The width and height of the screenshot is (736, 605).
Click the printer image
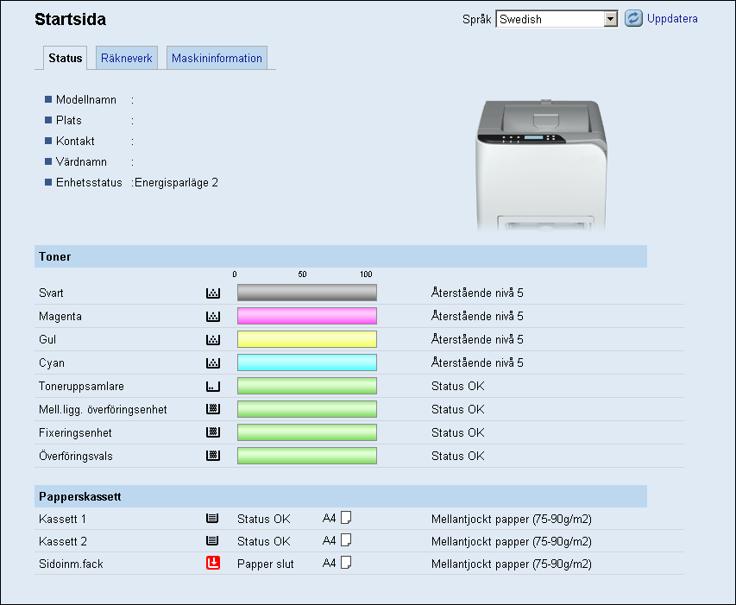pos(542,165)
